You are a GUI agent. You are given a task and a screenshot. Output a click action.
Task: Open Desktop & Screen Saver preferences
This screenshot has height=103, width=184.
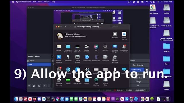[x=68, y=48]
